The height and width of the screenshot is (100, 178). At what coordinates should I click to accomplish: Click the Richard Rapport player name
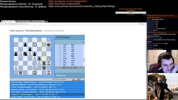point(63,37)
